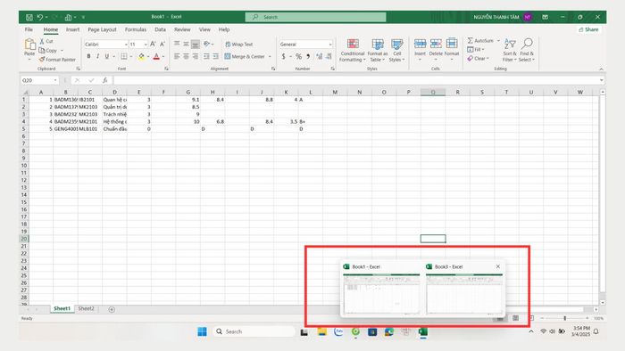Open the text Orientation options

point(208,44)
